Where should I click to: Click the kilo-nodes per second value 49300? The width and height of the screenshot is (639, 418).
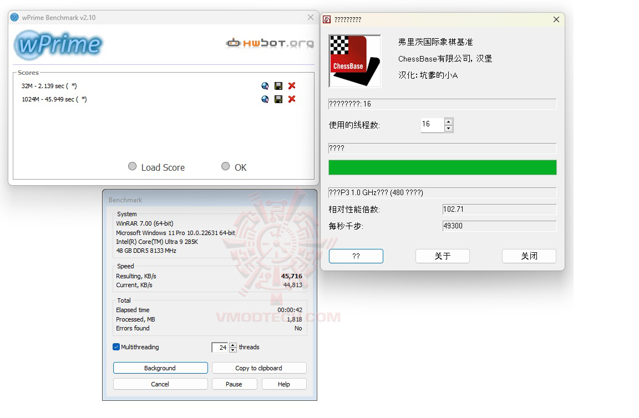coord(499,226)
